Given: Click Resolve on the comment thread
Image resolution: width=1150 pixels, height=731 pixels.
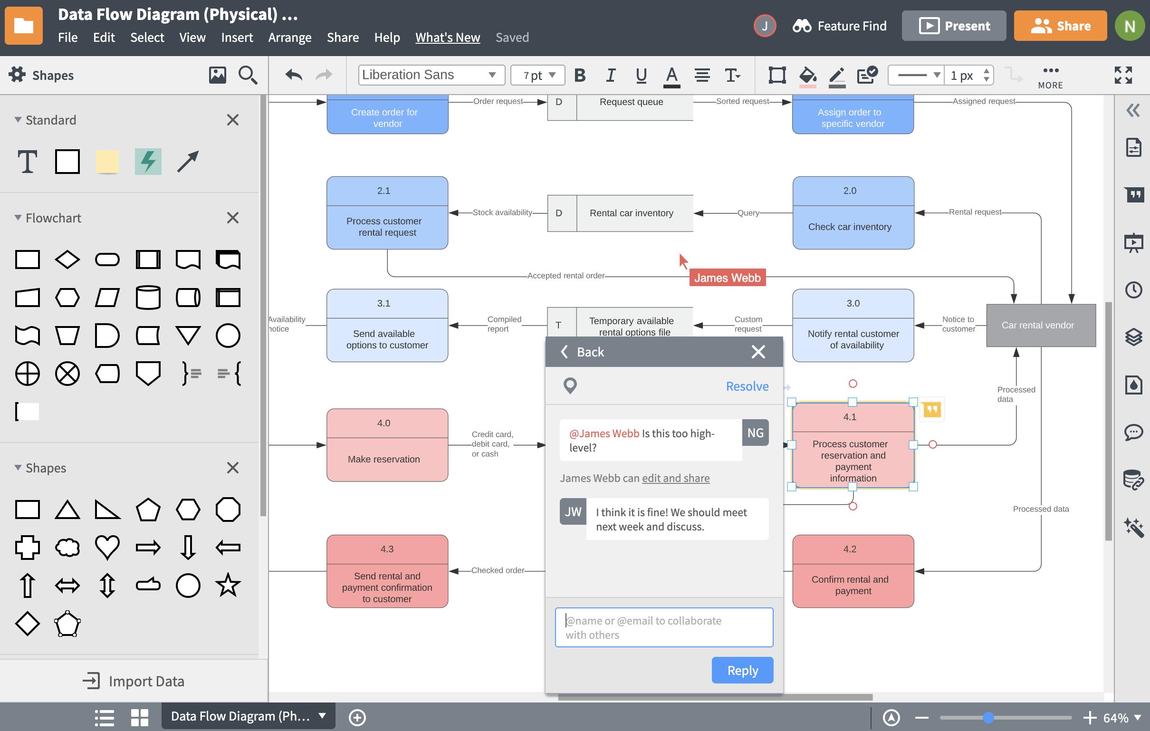Looking at the screenshot, I should pos(747,385).
